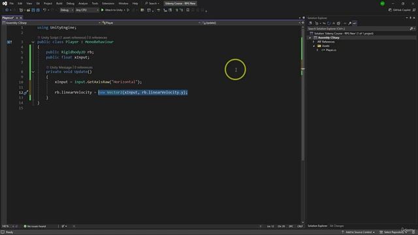418x235 pixels.
Task: Click Add to Source Control button
Action: coord(359,232)
